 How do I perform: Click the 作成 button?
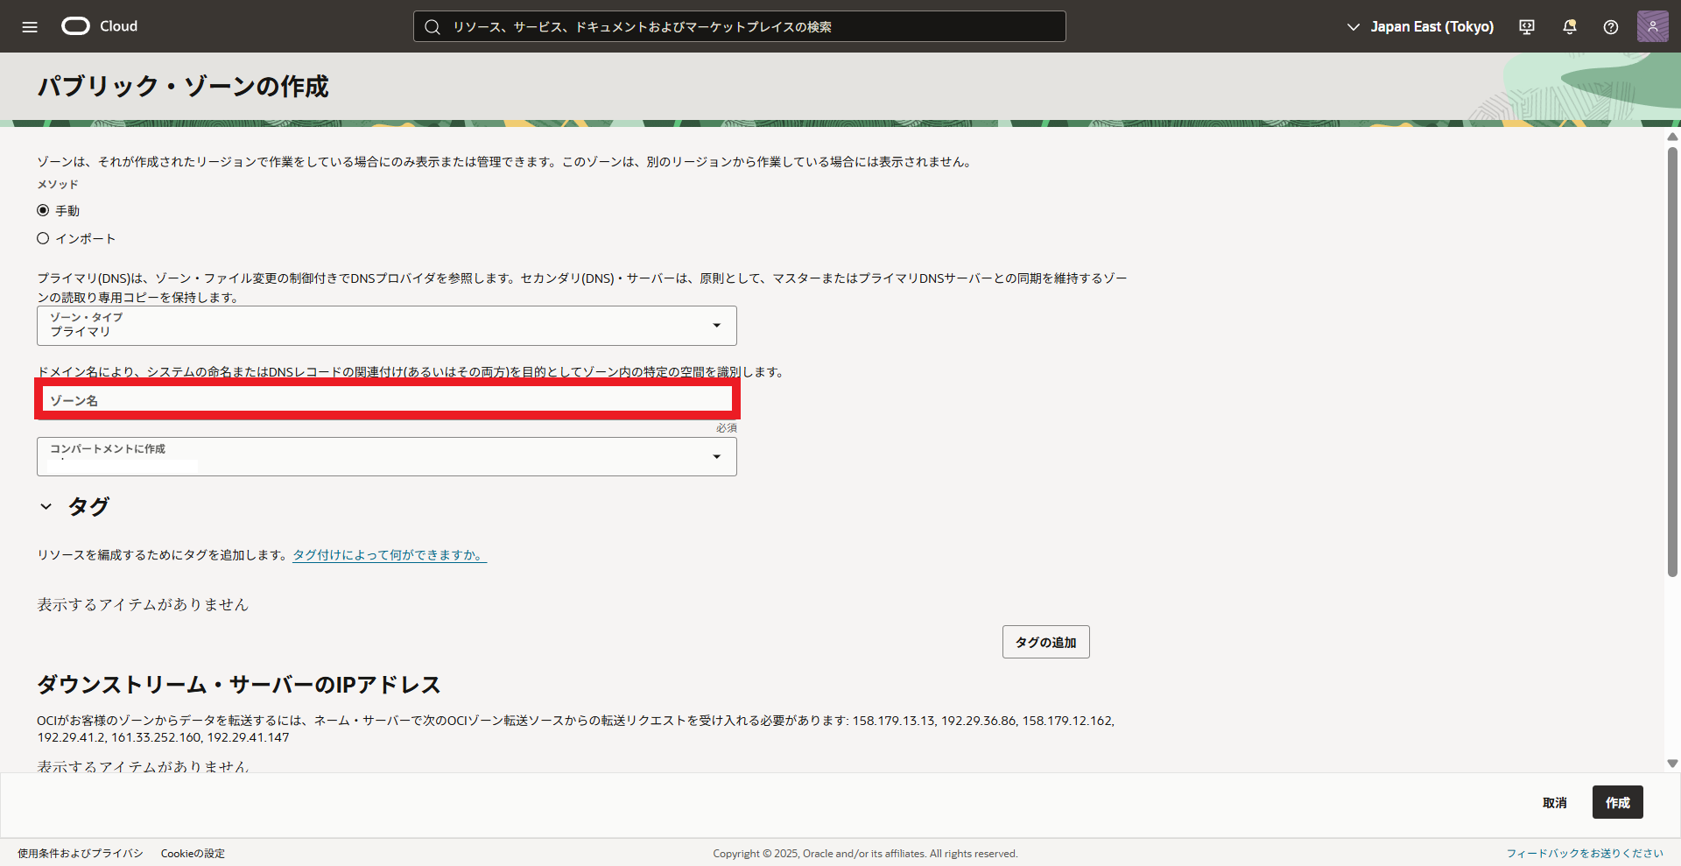pos(1617,802)
